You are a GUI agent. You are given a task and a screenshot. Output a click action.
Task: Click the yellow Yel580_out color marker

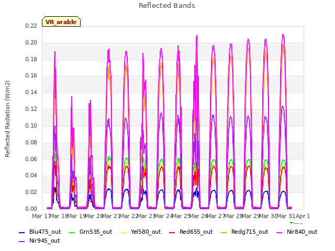click(124, 232)
